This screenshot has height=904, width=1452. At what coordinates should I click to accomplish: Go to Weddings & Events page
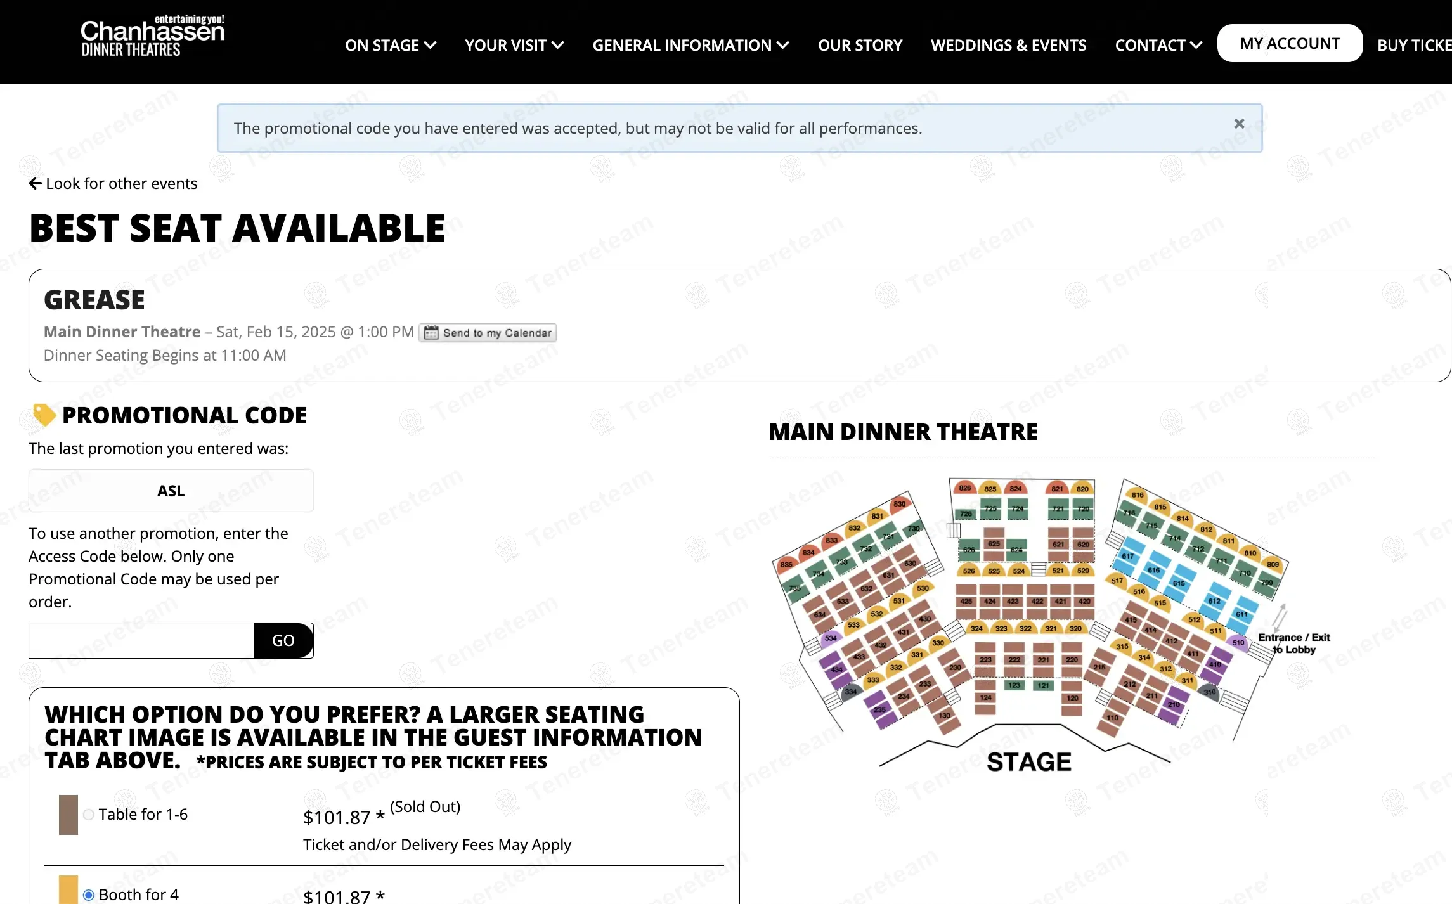tap(1008, 46)
